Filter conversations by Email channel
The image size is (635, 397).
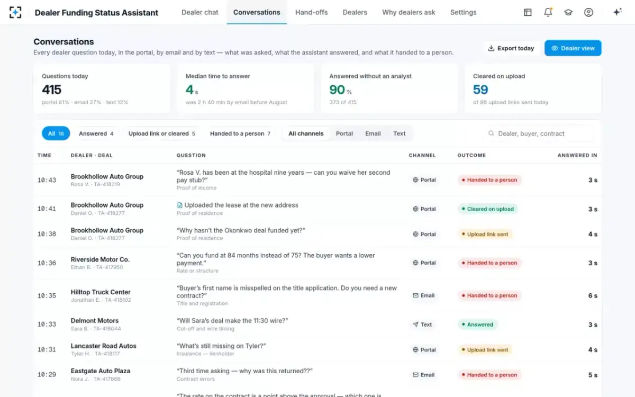click(x=373, y=133)
